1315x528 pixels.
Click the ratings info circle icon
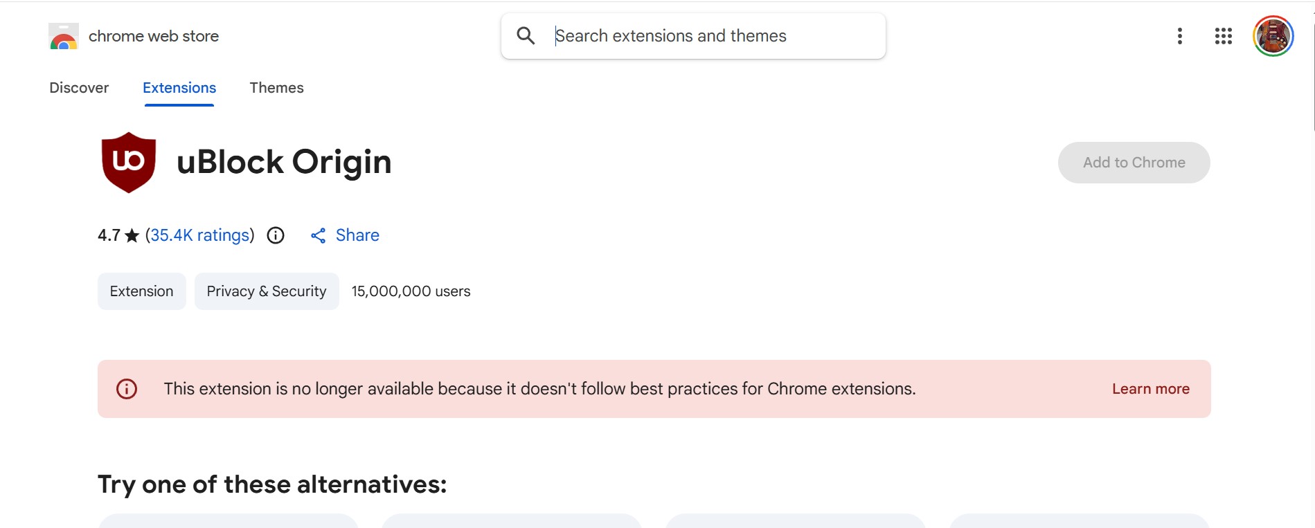(276, 236)
